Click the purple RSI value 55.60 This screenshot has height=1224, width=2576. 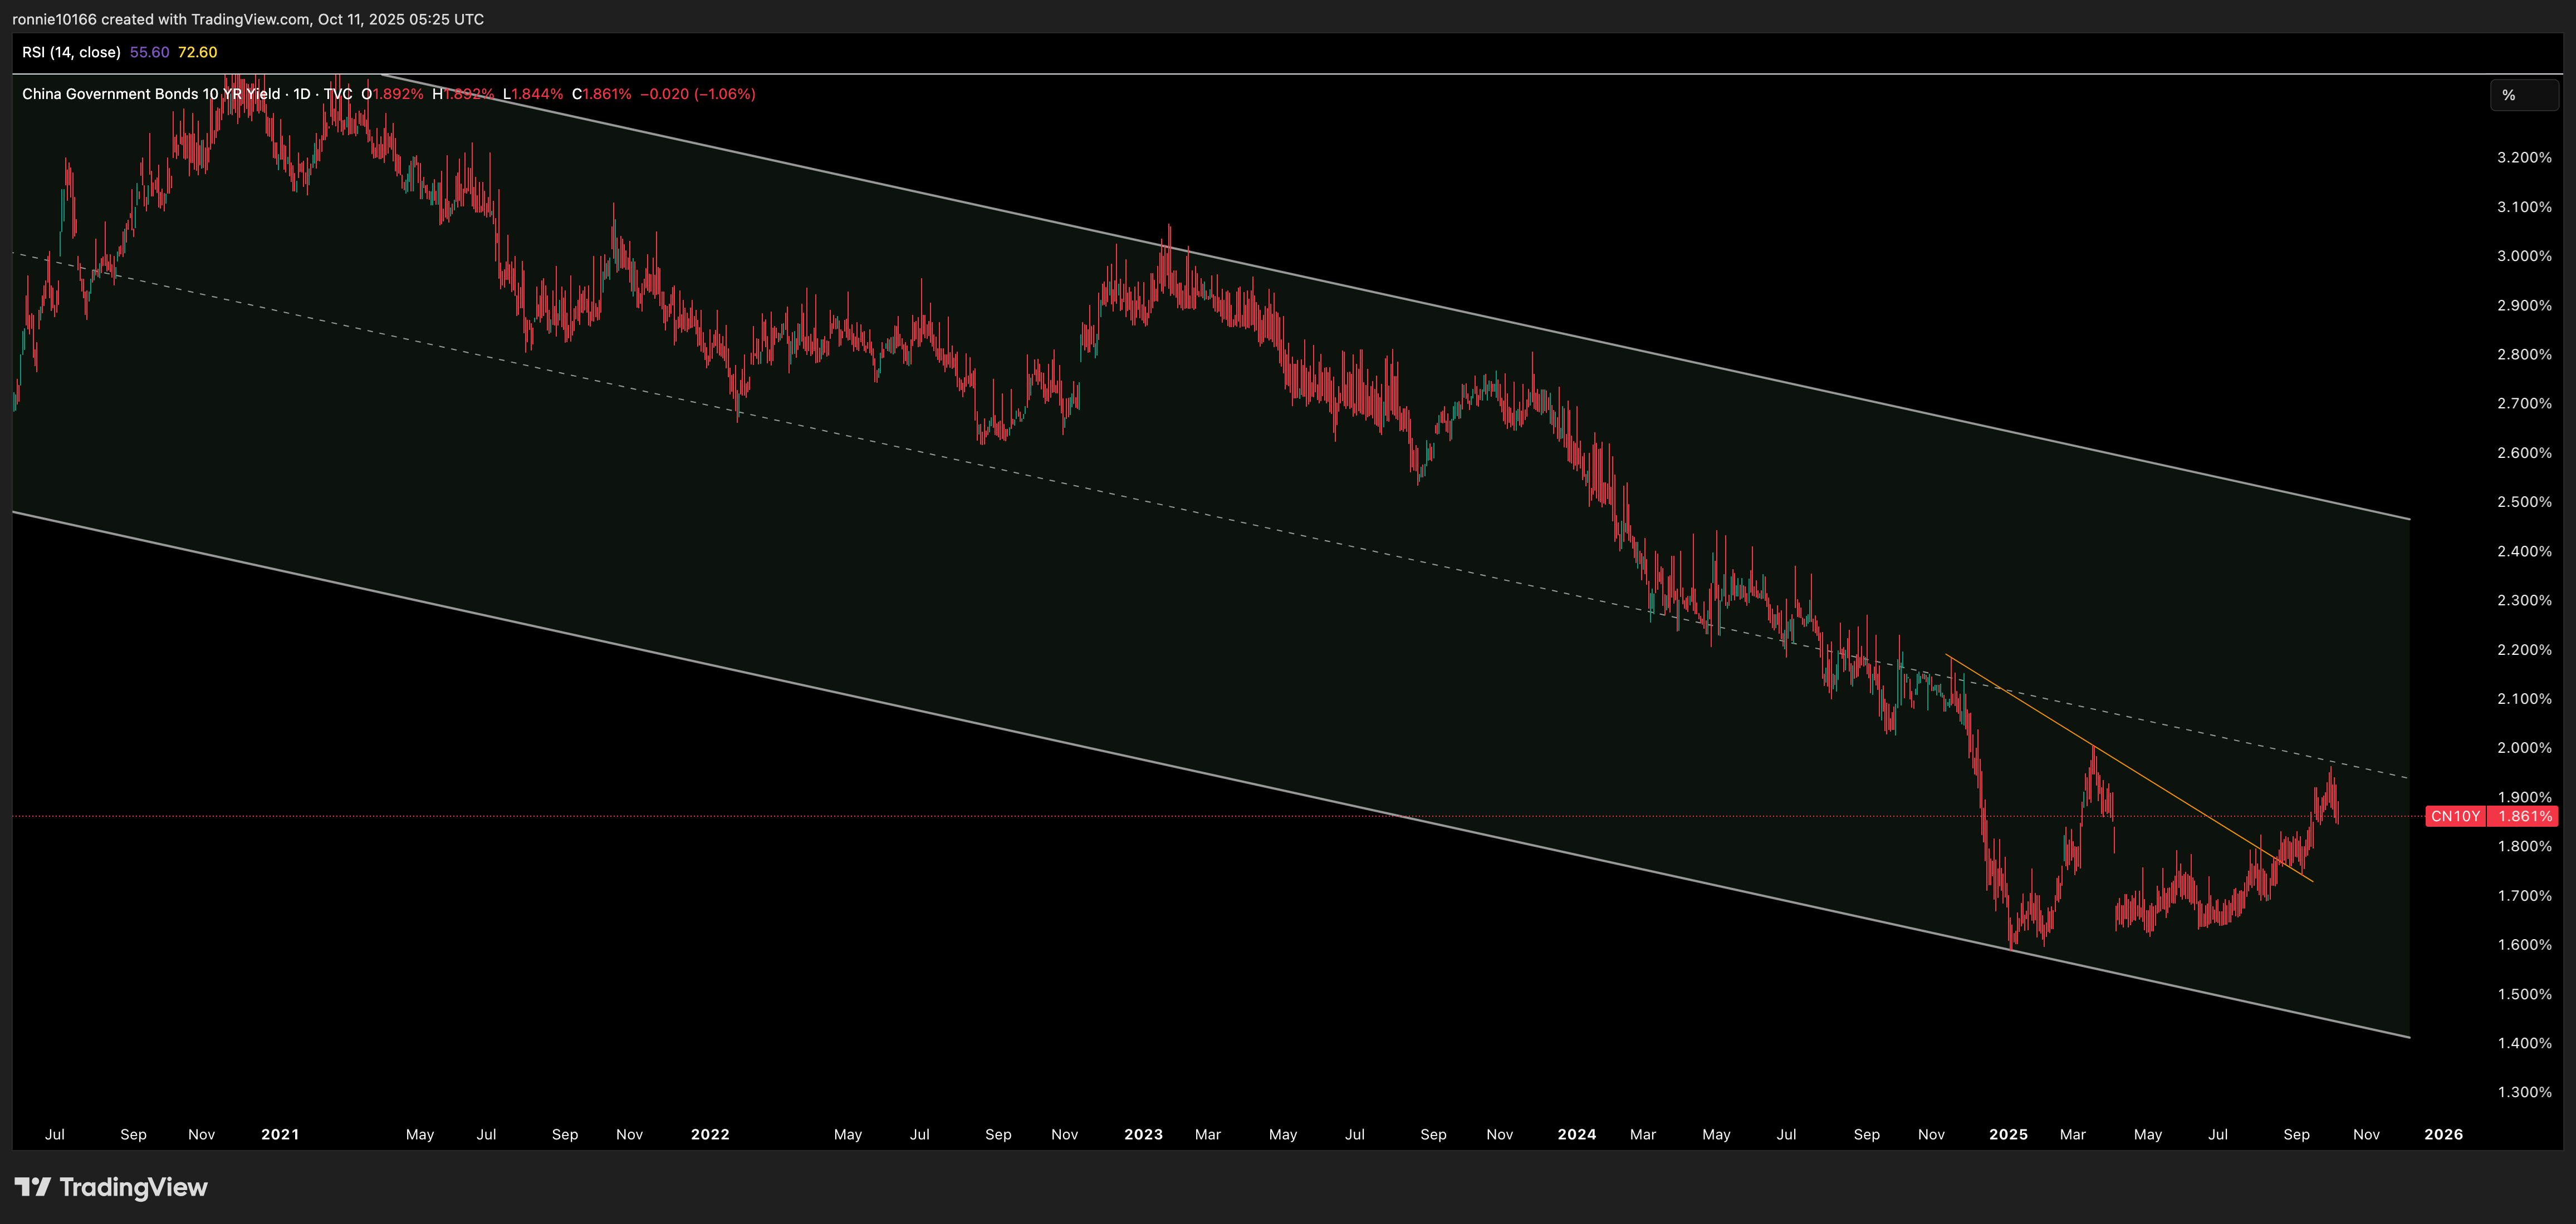coord(149,52)
